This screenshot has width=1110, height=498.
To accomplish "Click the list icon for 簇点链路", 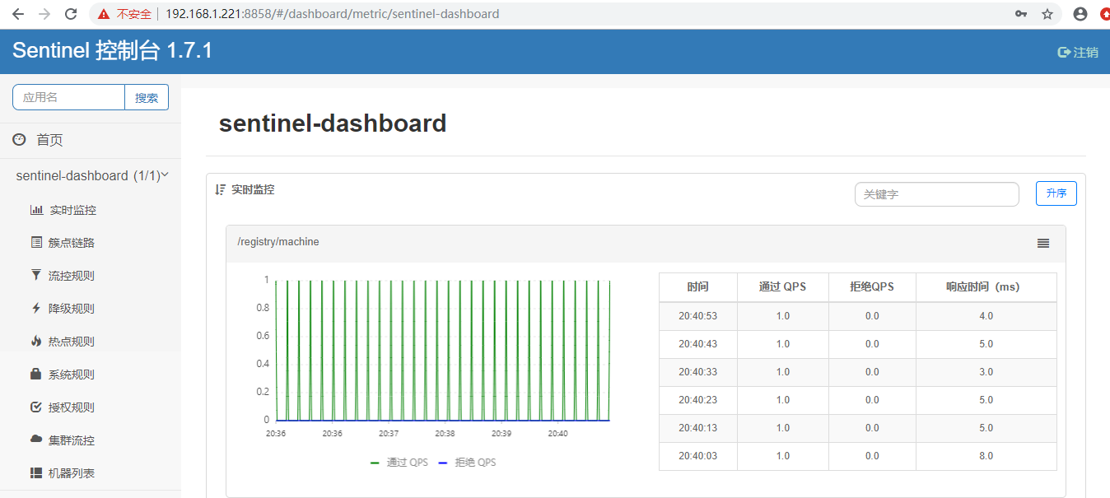I will 36,242.
